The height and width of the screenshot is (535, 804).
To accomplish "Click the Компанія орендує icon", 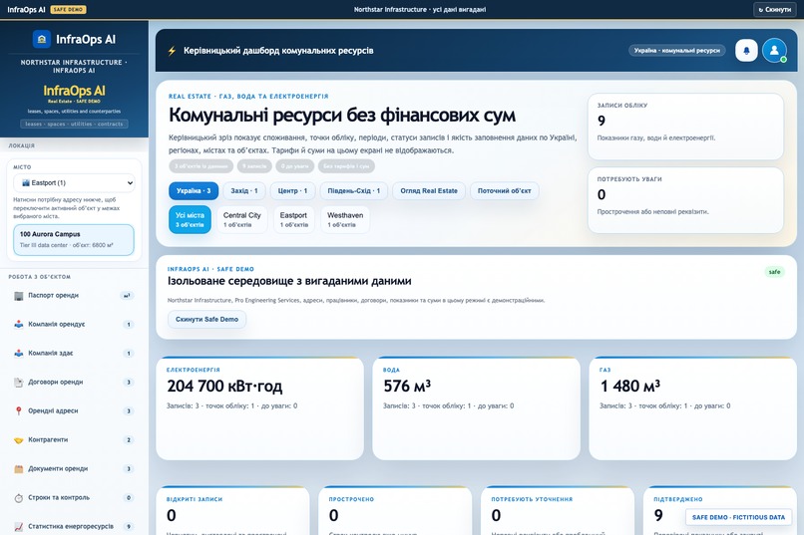I will 19,324.
